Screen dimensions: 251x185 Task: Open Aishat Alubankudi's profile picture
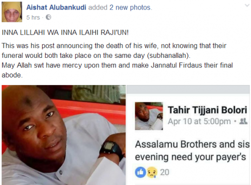click(12, 12)
